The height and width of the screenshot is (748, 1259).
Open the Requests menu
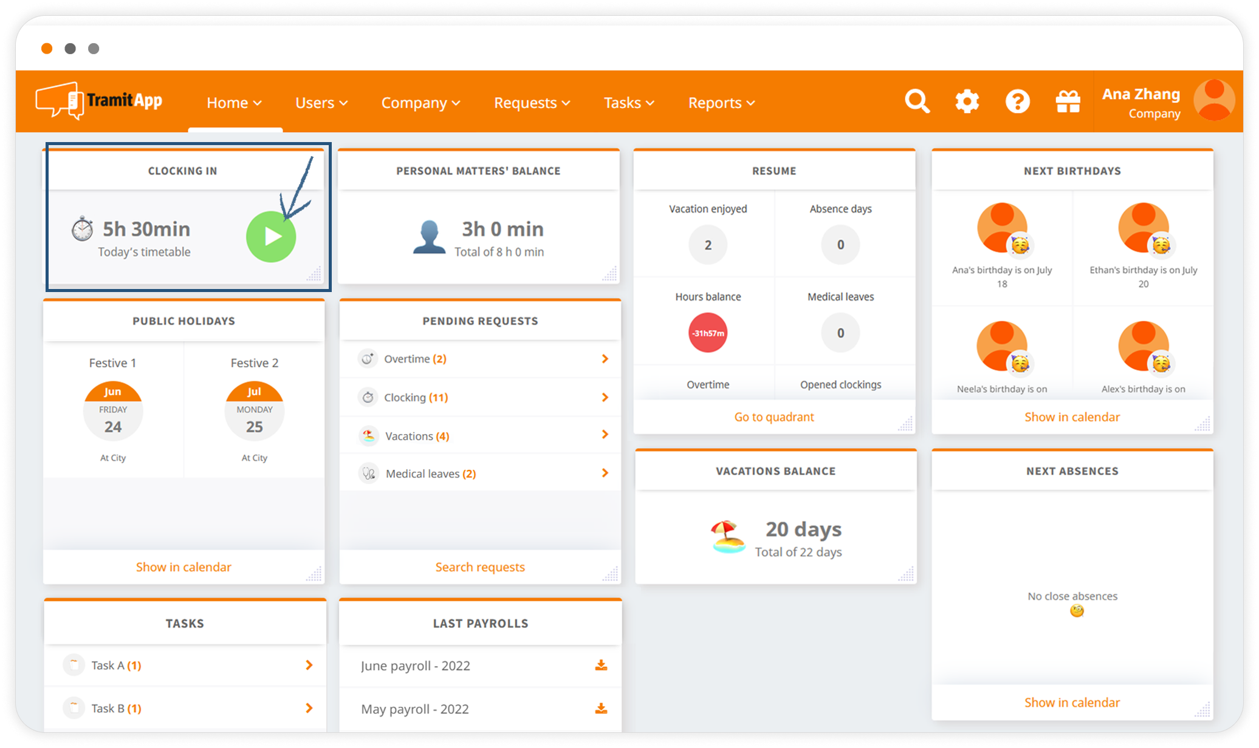click(532, 103)
